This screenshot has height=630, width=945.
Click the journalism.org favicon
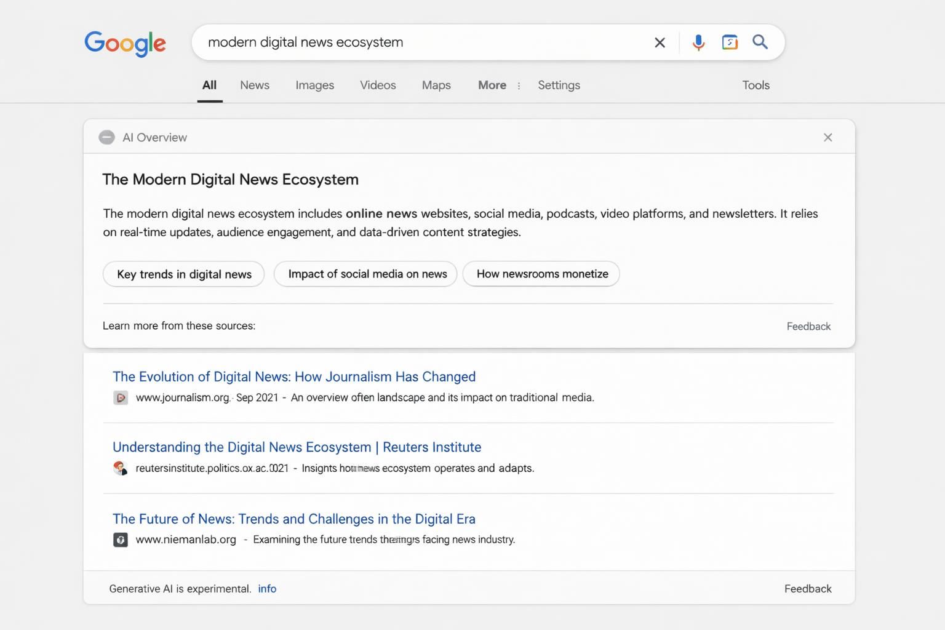121,398
